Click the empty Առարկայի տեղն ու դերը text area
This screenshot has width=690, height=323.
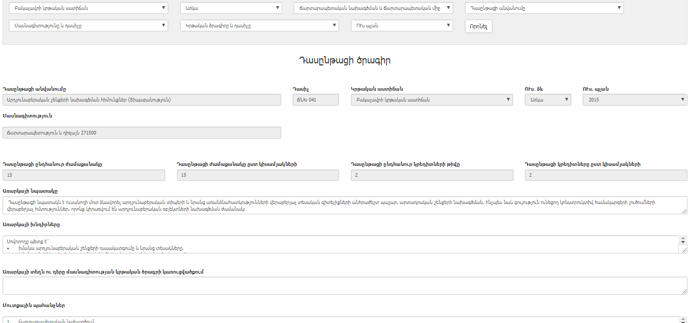[344, 285]
